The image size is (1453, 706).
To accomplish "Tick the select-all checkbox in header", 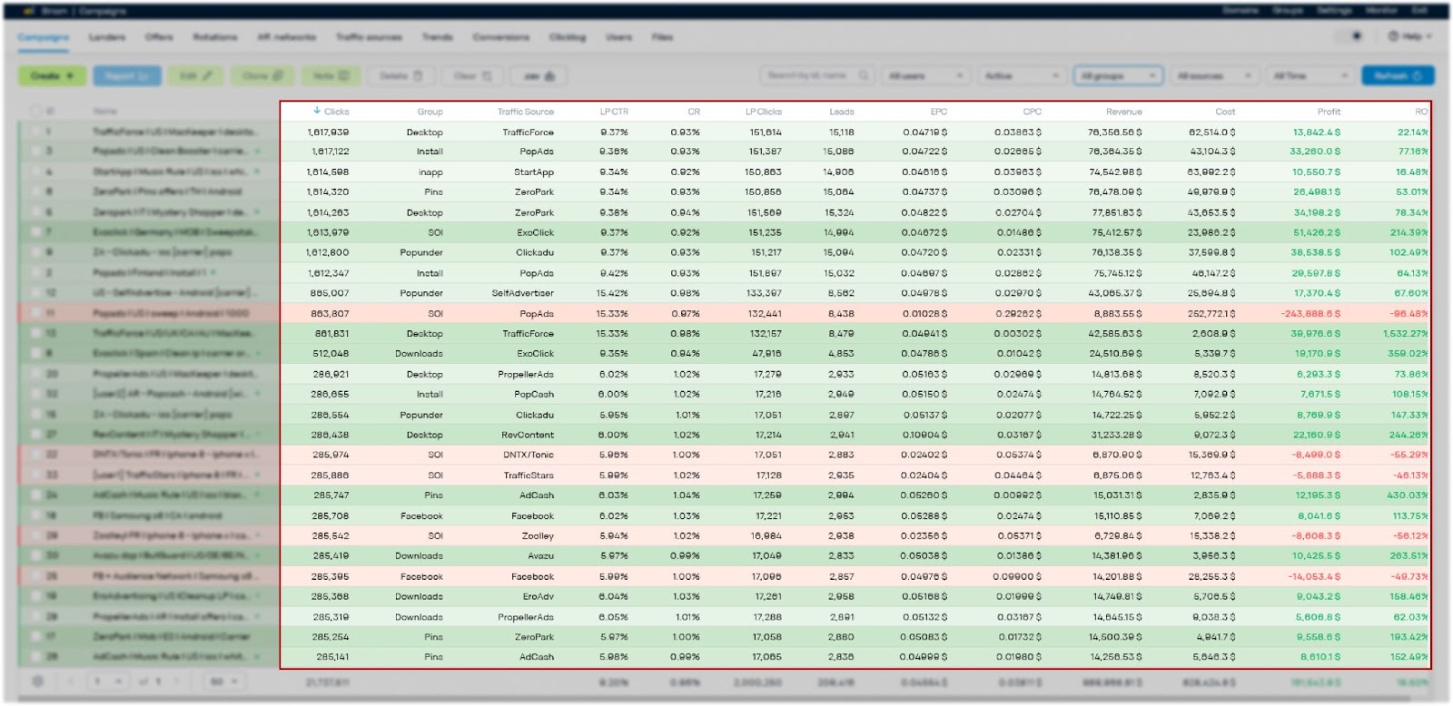I will coord(36,111).
